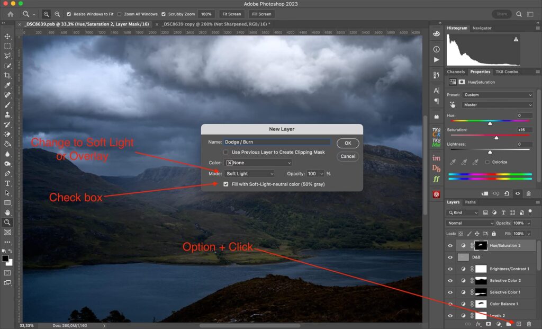
Task: Switch to the Navigator tab
Action: point(482,28)
